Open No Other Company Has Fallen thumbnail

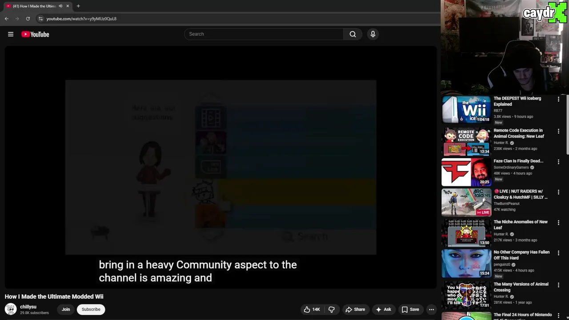[x=466, y=264]
